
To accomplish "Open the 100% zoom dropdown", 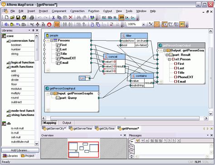I will (x=143, y=24).
